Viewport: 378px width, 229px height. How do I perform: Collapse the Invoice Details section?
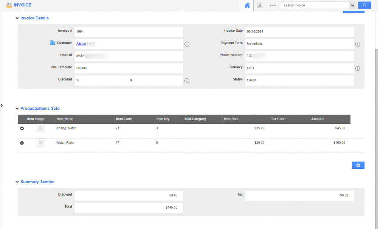pos(17,18)
